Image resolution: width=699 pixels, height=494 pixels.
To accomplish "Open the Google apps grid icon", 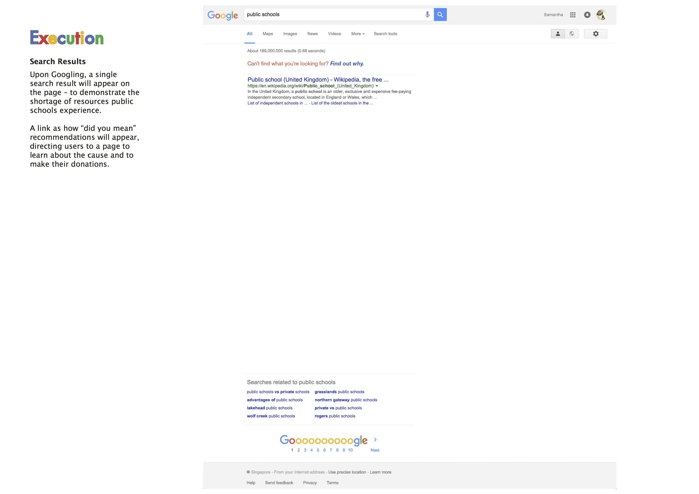I will (572, 15).
